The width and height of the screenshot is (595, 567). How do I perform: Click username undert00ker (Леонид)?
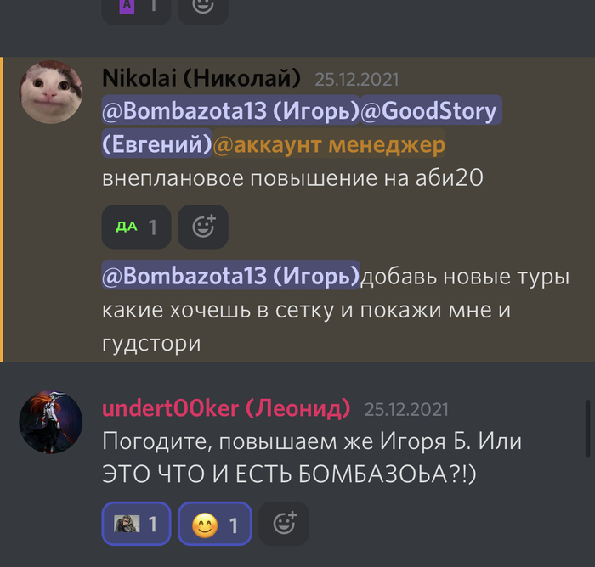point(226,408)
